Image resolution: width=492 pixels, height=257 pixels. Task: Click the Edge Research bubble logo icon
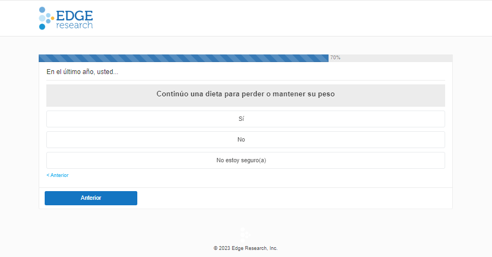46,18
